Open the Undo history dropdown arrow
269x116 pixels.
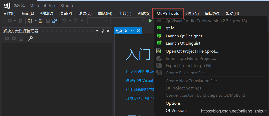click(x=70, y=21)
